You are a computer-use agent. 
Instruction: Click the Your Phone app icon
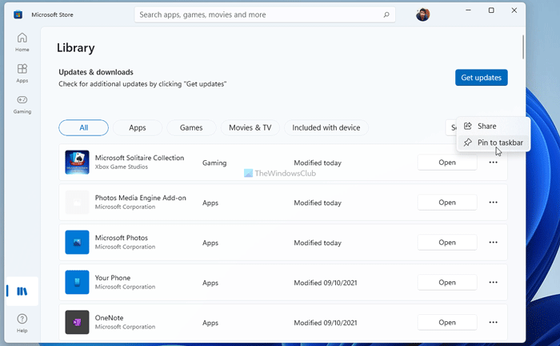tap(77, 282)
